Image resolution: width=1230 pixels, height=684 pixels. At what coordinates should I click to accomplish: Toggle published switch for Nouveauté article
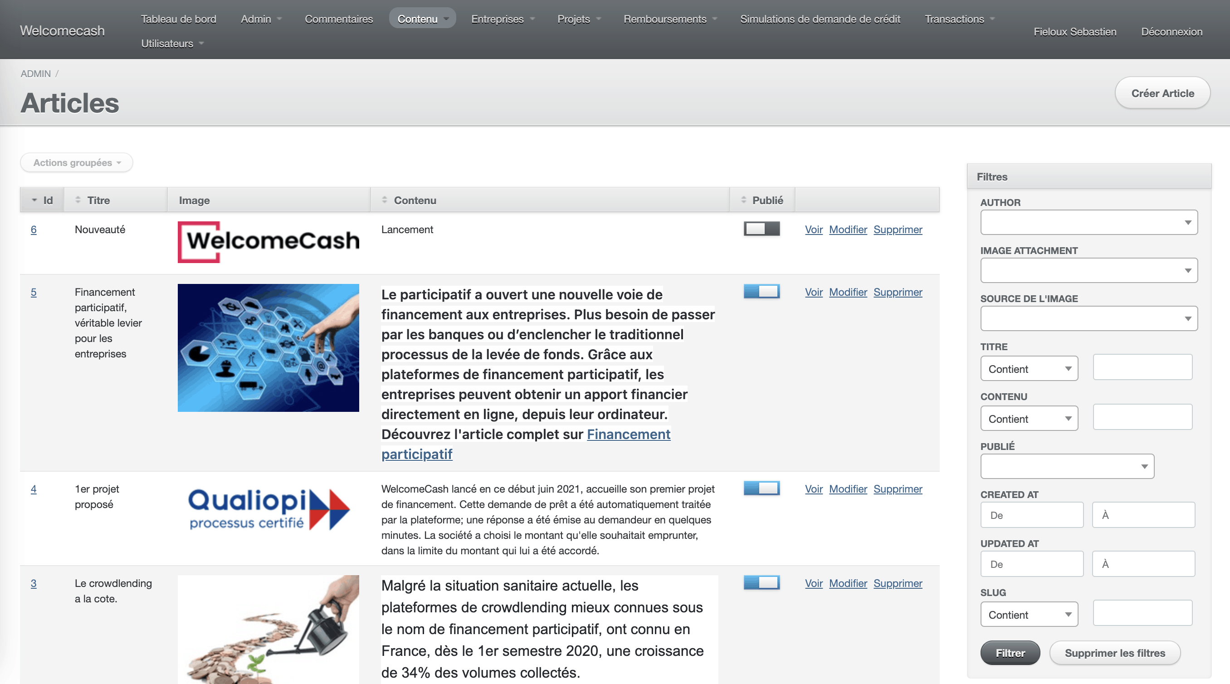tap(761, 229)
